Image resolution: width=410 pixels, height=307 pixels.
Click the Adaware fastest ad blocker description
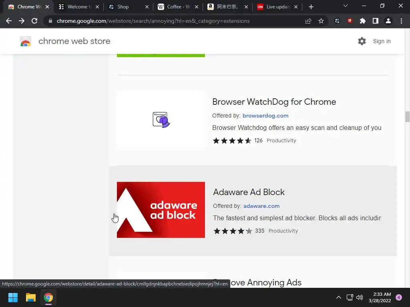pos(297,218)
